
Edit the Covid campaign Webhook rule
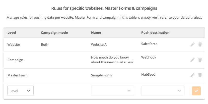[x=193, y=60]
